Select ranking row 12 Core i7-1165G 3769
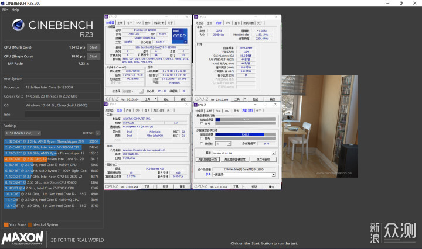Image resolution: width=422 pixels, height=249 pixels. [52, 206]
